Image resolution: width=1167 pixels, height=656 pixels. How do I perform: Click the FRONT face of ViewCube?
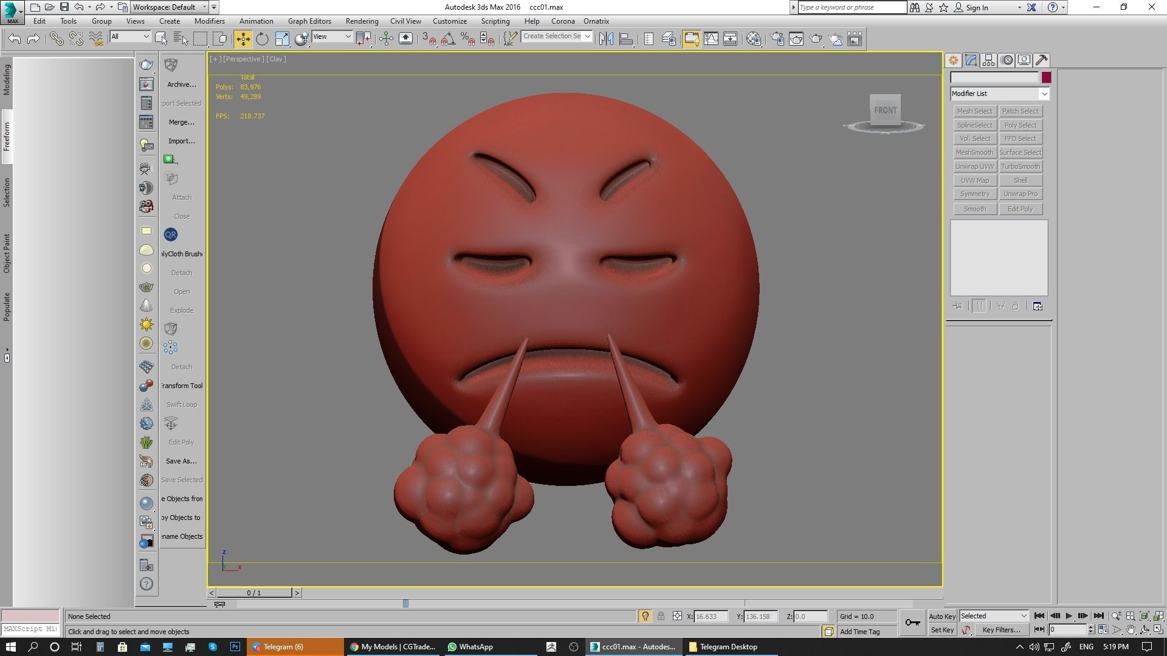[x=885, y=110]
